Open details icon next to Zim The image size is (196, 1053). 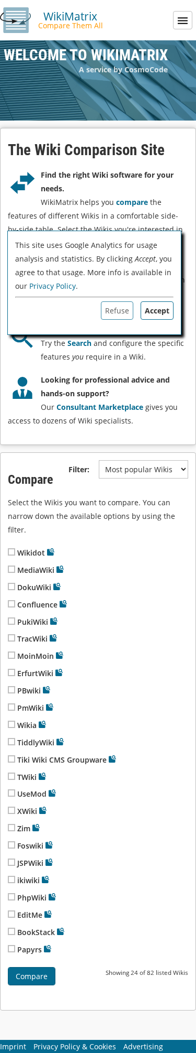pyautogui.click(x=36, y=828)
